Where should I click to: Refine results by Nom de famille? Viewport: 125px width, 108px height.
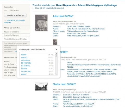point(9,64)
